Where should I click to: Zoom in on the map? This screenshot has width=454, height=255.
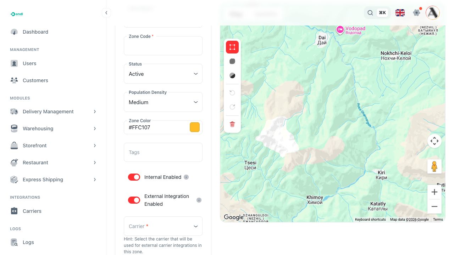pos(434,192)
